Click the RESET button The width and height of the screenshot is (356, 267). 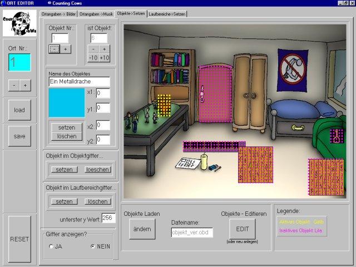(x=19, y=239)
